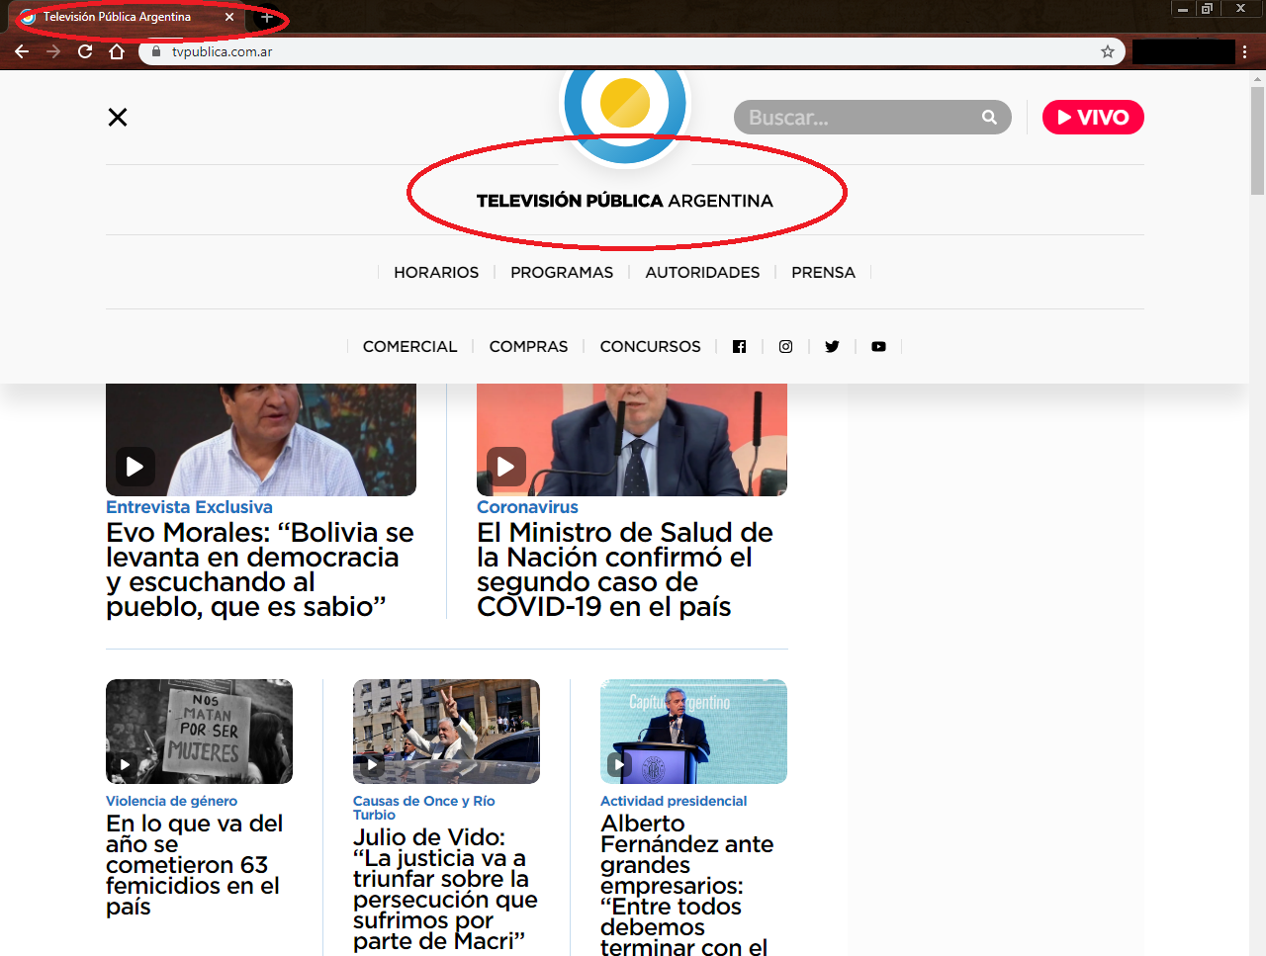This screenshot has width=1266, height=956.
Task: Click the search magnifier icon
Action: 989,118
